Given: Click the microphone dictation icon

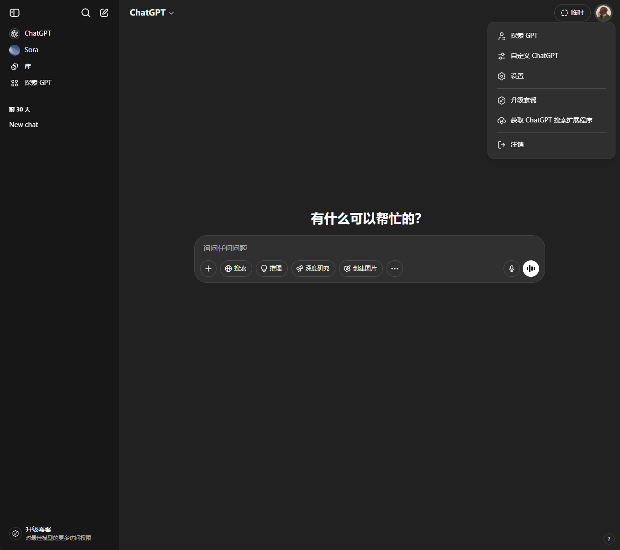Looking at the screenshot, I should (512, 269).
